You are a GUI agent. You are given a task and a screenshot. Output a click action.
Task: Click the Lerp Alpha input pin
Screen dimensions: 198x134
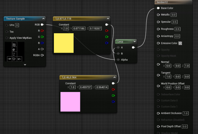coord(118,60)
